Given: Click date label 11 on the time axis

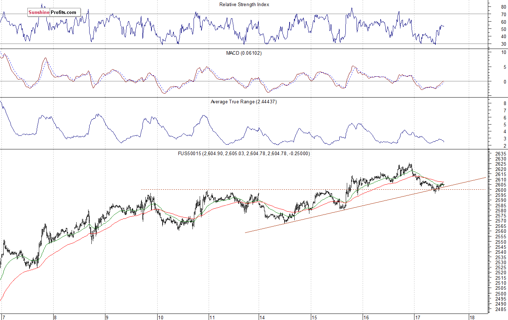Looking at the screenshot, I should 212,317.
